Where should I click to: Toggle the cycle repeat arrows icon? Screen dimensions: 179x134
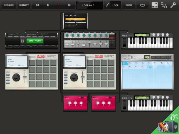tap(143, 5)
